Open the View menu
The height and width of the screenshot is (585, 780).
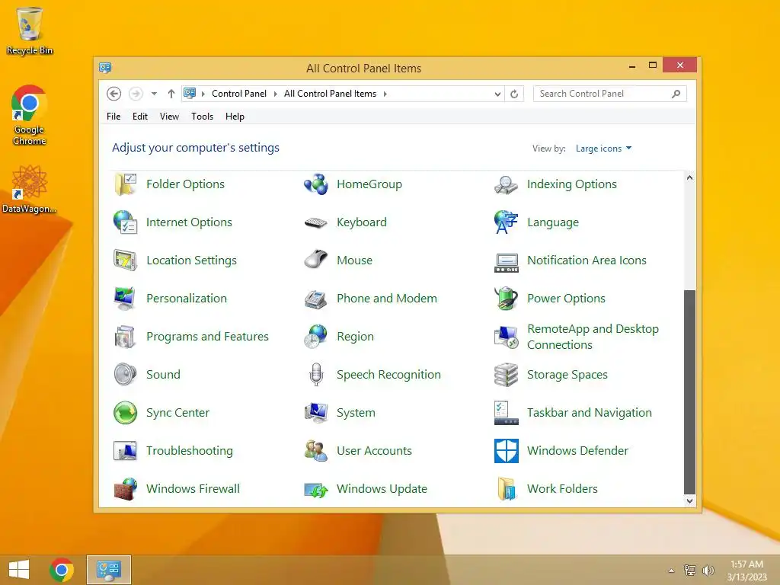click(x=169, y=117)
